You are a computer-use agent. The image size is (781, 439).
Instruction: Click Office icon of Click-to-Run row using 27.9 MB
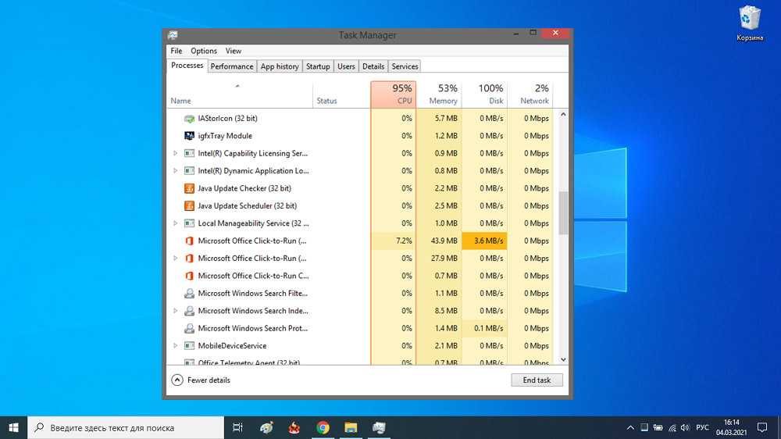pyautogui.click(x=189, y=258)
